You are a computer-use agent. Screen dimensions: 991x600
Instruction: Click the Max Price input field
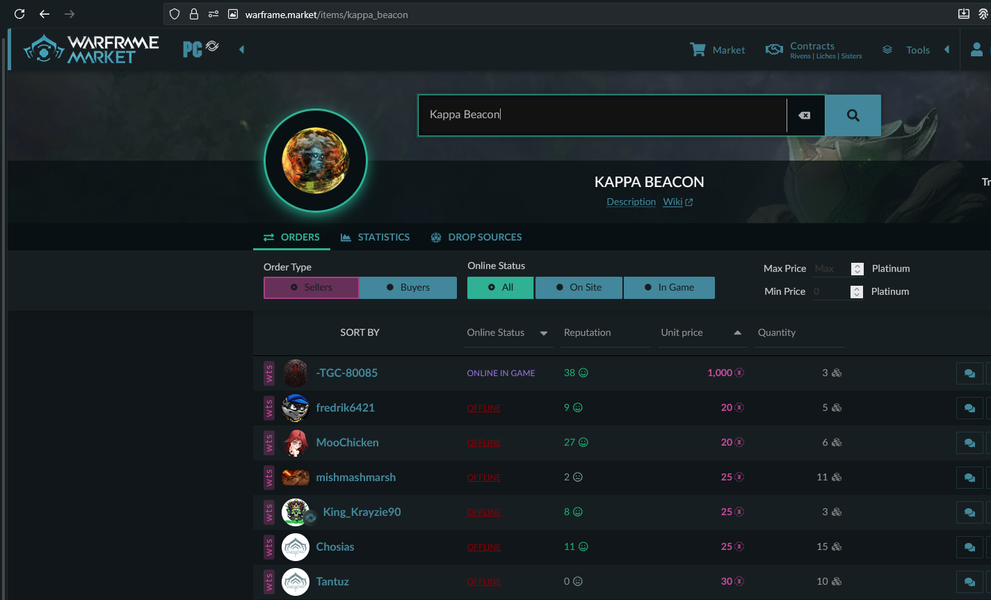point(832,268)
